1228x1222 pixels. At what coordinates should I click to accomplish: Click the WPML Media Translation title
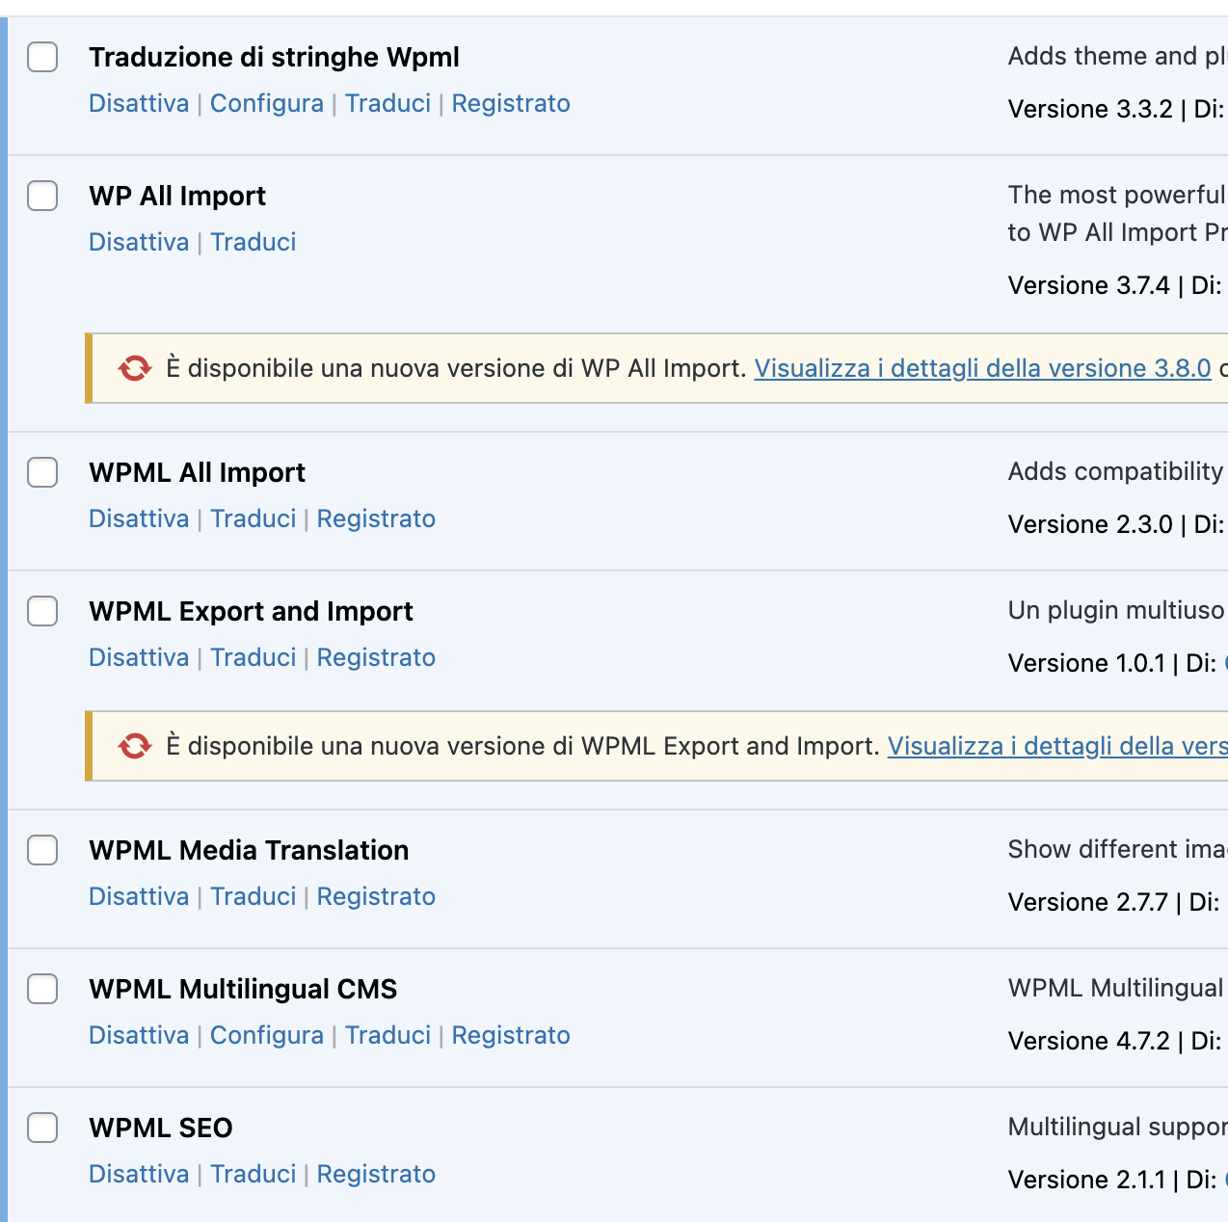click(x=249, y=850)
